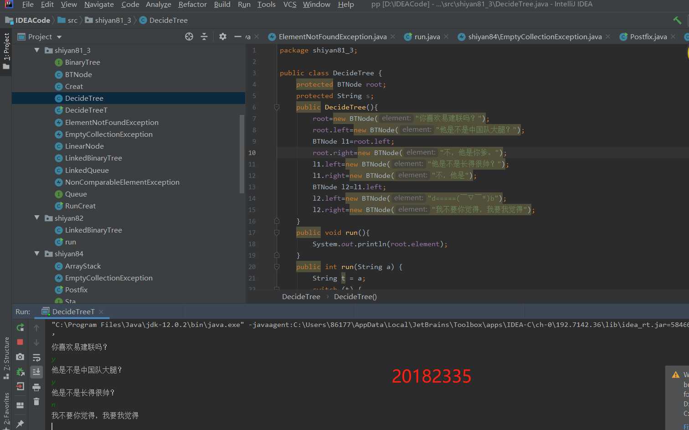Dump threads with the camera icon

20,357
